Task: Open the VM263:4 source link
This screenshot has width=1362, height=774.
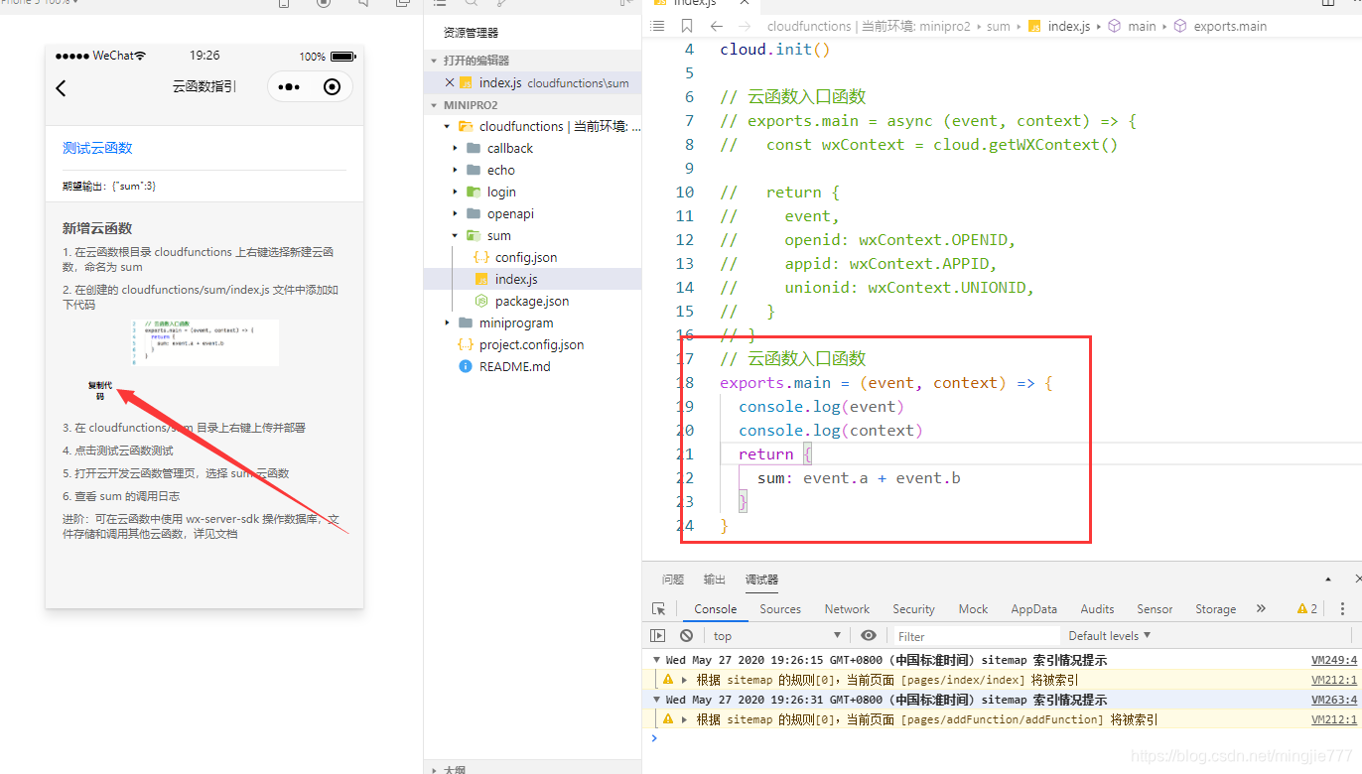Action: click(1334, 700)
